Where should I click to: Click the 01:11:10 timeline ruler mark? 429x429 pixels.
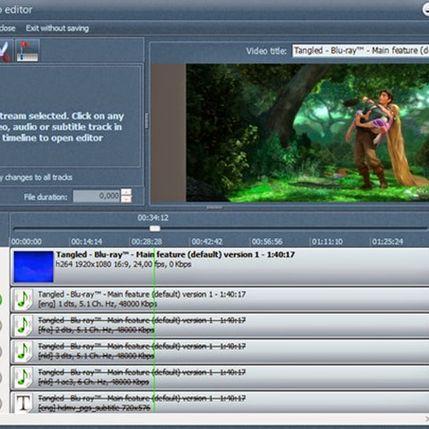tap(327, 242)
